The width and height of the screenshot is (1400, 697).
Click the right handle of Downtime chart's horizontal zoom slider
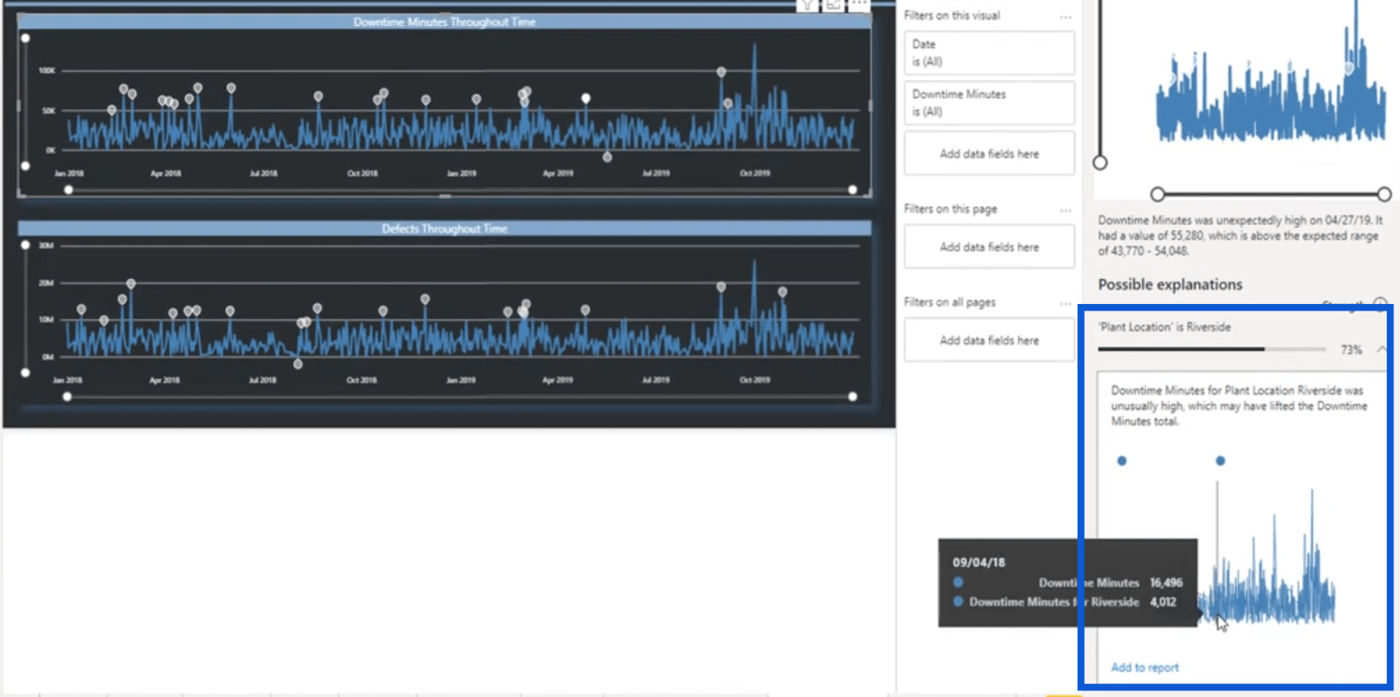(852, 190)
